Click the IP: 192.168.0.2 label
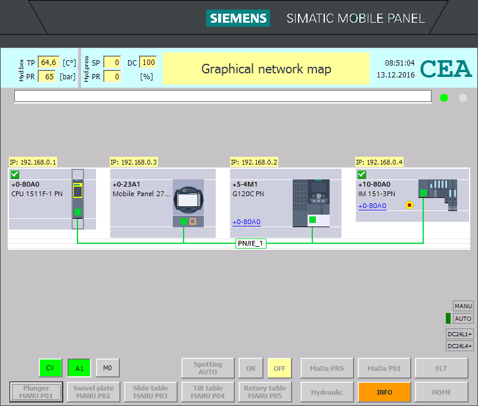This screenshot has height=406, width=478. tap(254, 162)
